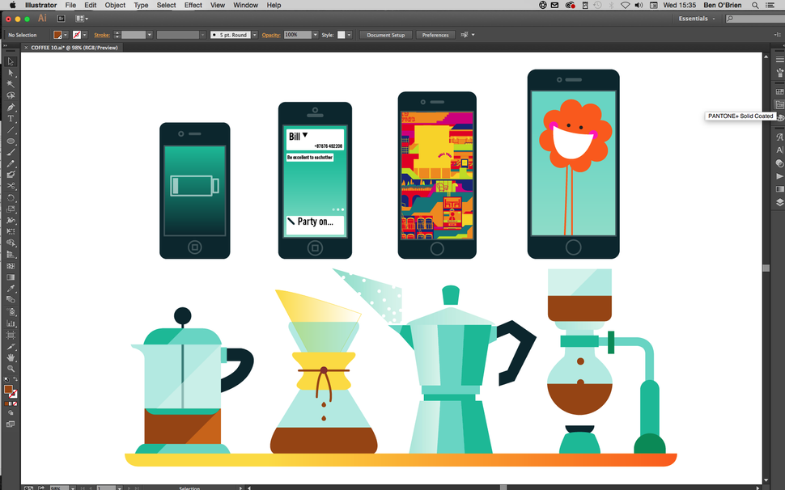Open the Preferences dialog
The height and width of the screenshot is (490, 785).
435,35
